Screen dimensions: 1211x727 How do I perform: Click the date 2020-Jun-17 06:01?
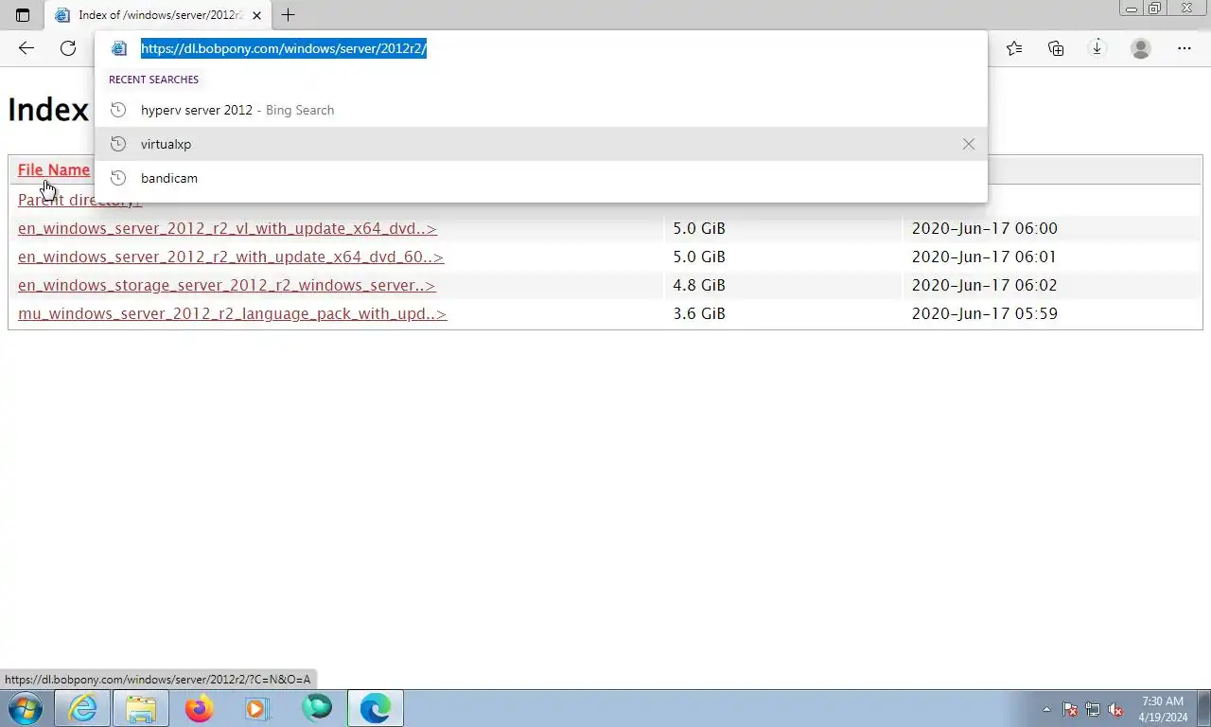point(984,257)
